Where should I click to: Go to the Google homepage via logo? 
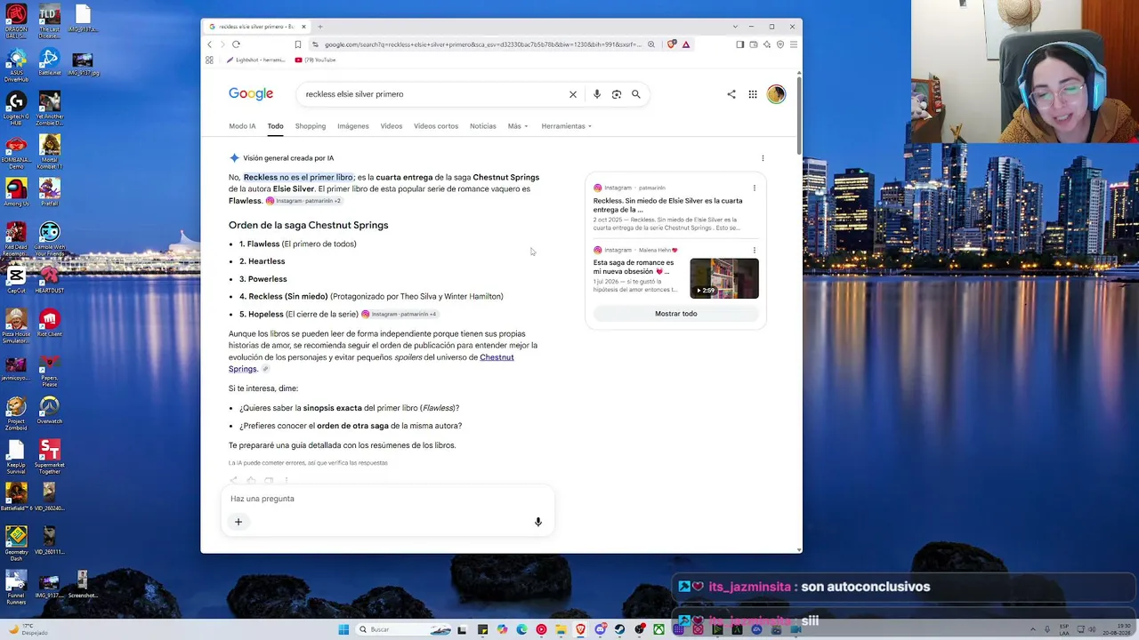tap(251, 94)
